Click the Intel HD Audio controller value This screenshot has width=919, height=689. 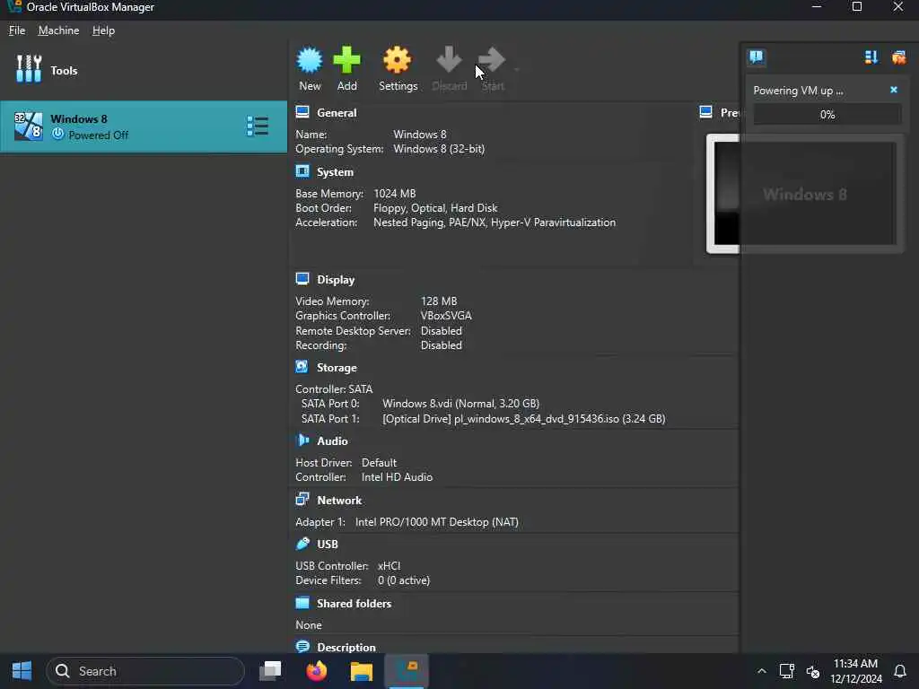pyautogui.click(x=397, y=477)
